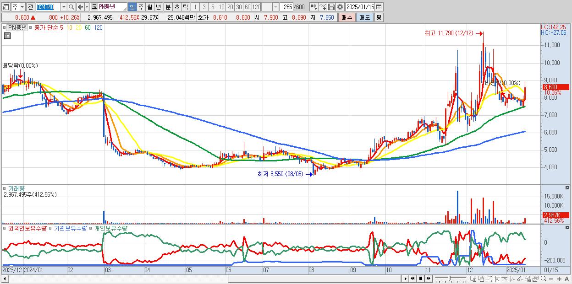Click the 전 button
This screenshot has width=572, height=284.
point(30,7)
